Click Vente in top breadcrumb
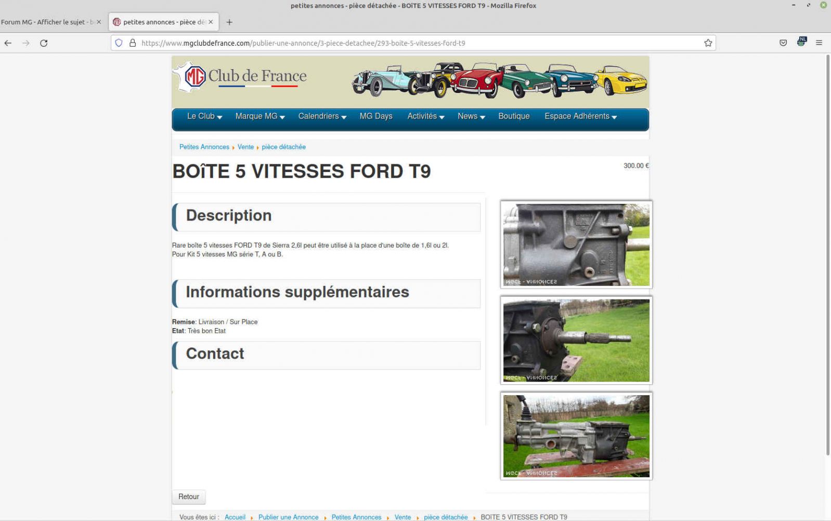The height and width of the screenshot is (521, 831). [245, 147]
